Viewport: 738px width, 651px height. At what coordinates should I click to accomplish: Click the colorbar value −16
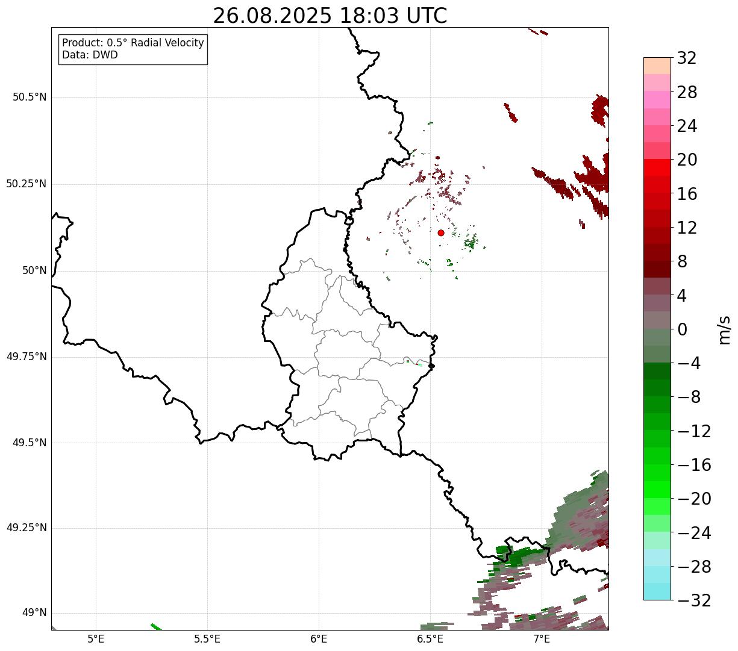click(694, 465)
